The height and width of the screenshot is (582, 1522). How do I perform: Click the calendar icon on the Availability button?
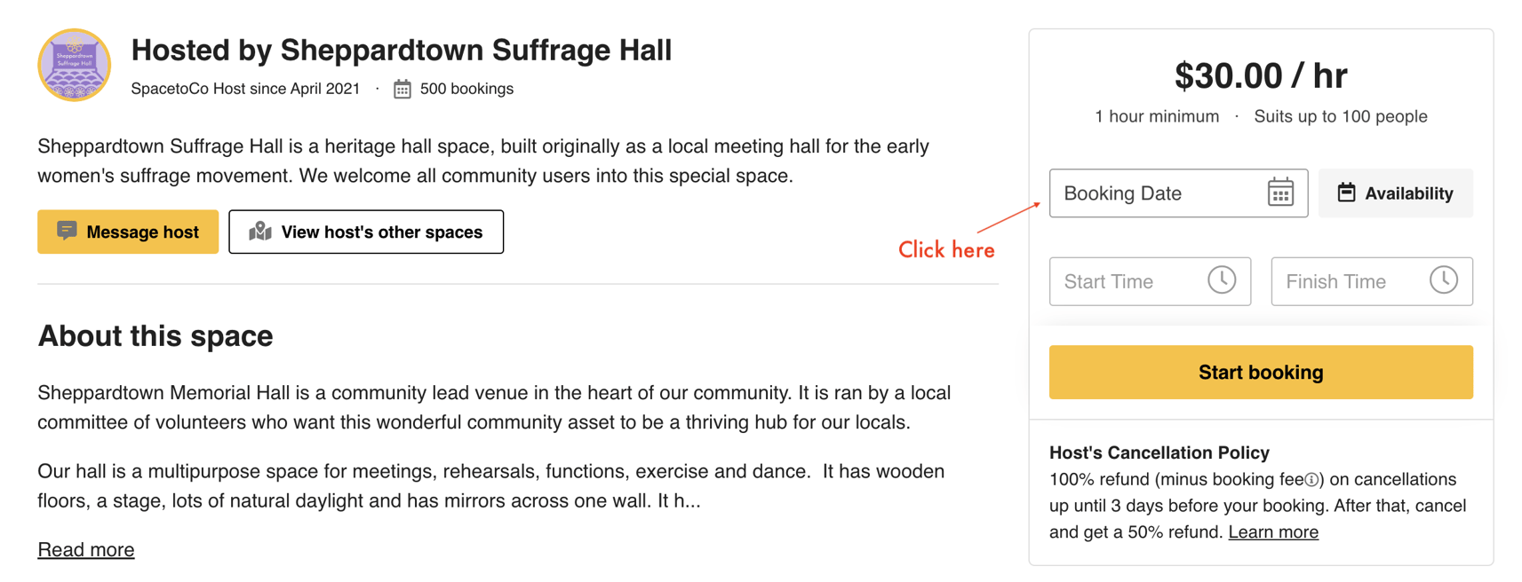click(x=1346, y=193)
